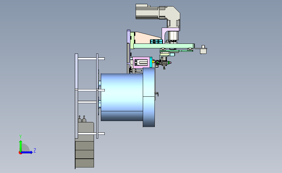Select the peach triangular gusset bracket
The width and height of the screenshot is (282, 173).
coord(147,38)
